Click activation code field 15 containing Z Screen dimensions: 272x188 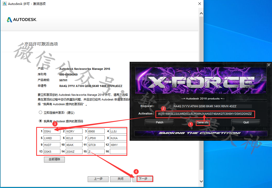tap(96, 151)
